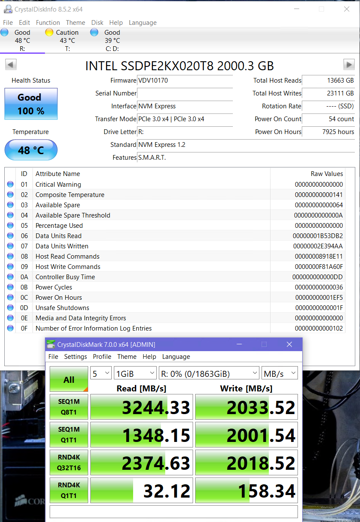Open test size dropdown showing 1GiB
The width and height of the screenshot is (360, 522).
click(135, 373)
